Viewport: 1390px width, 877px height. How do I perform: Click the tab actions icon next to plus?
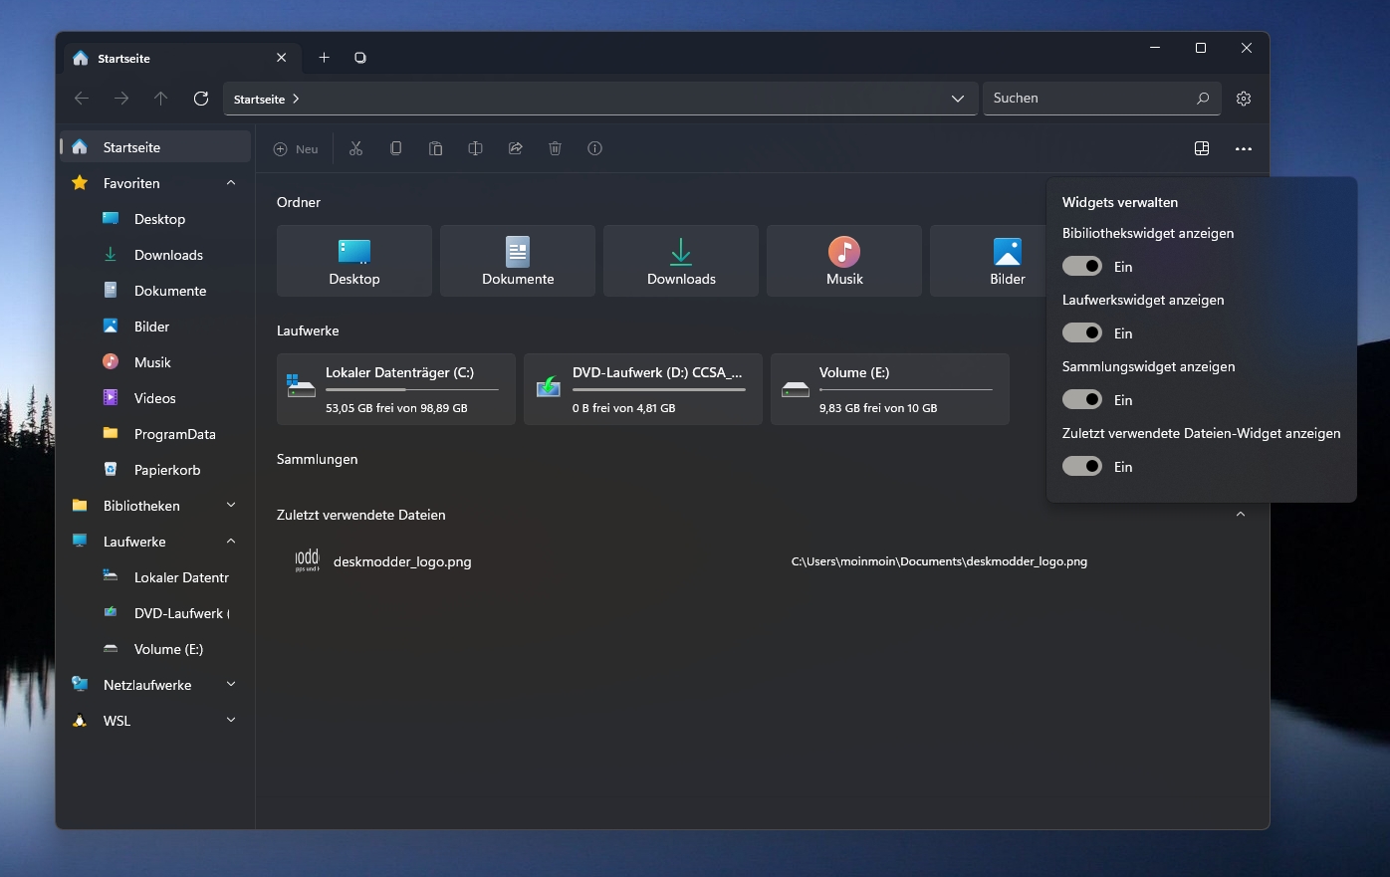pos(360,58)
